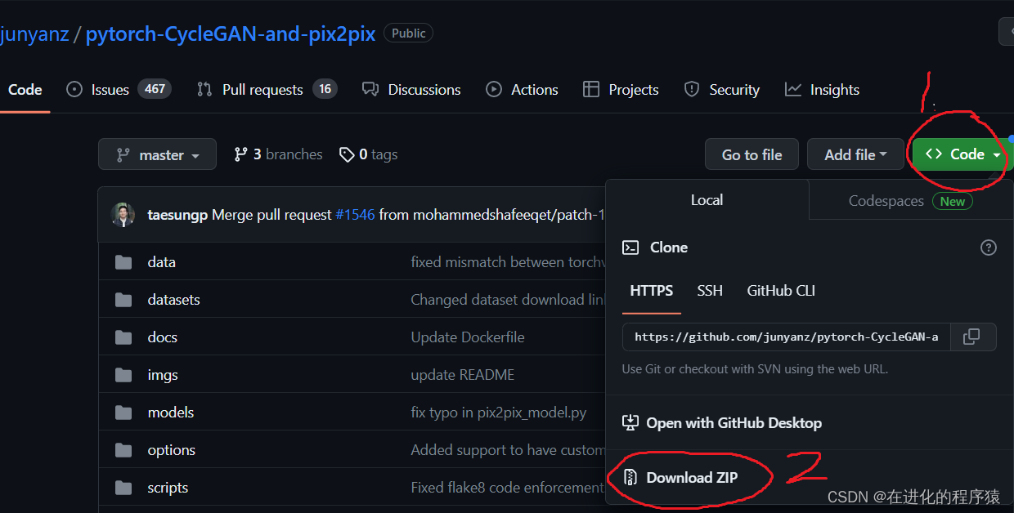Click folder icon next to scripts

(x=123, y=488)
